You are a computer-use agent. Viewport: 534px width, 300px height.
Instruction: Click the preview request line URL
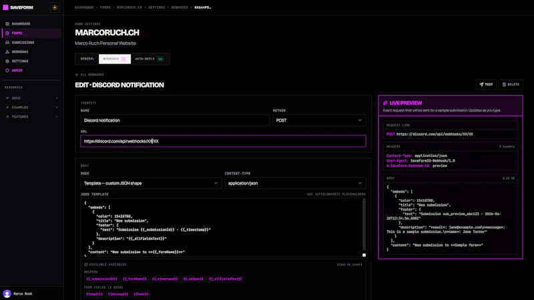coord(435,134)
